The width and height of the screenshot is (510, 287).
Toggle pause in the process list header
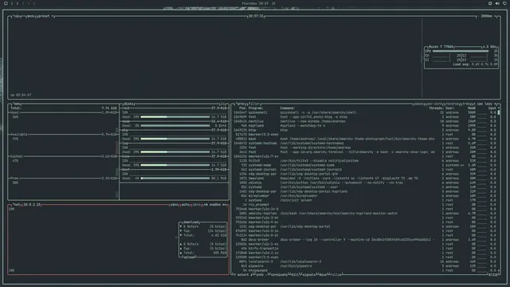(x=418, y=104)
